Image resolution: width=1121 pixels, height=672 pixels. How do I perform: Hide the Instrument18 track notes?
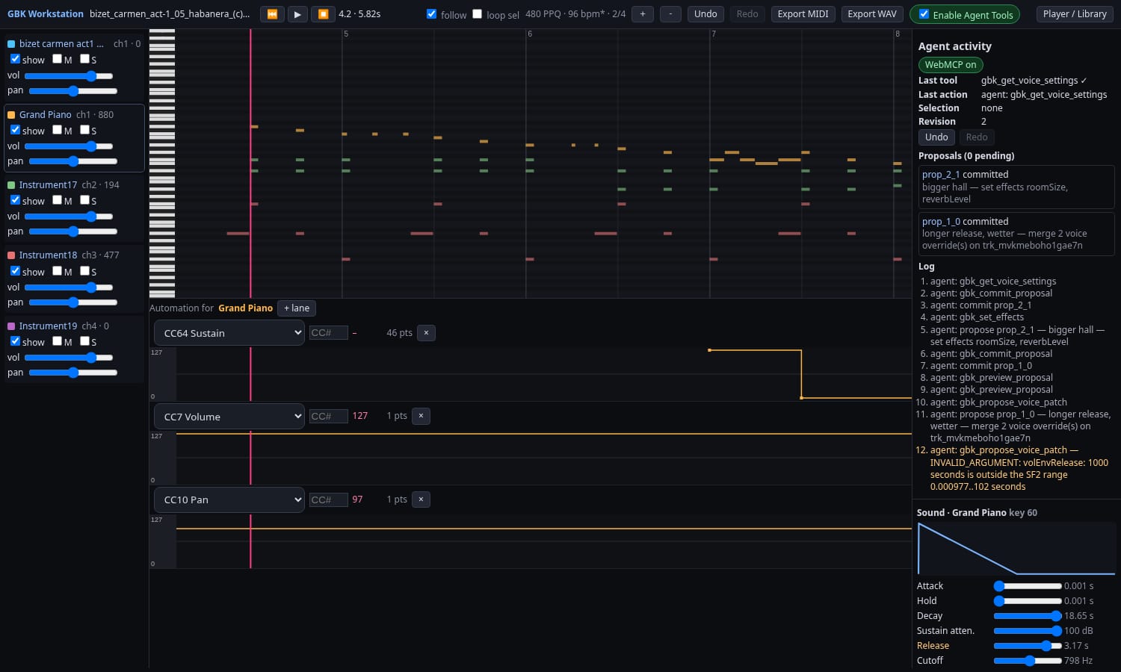pyautogui.click(x=15, y=271)
